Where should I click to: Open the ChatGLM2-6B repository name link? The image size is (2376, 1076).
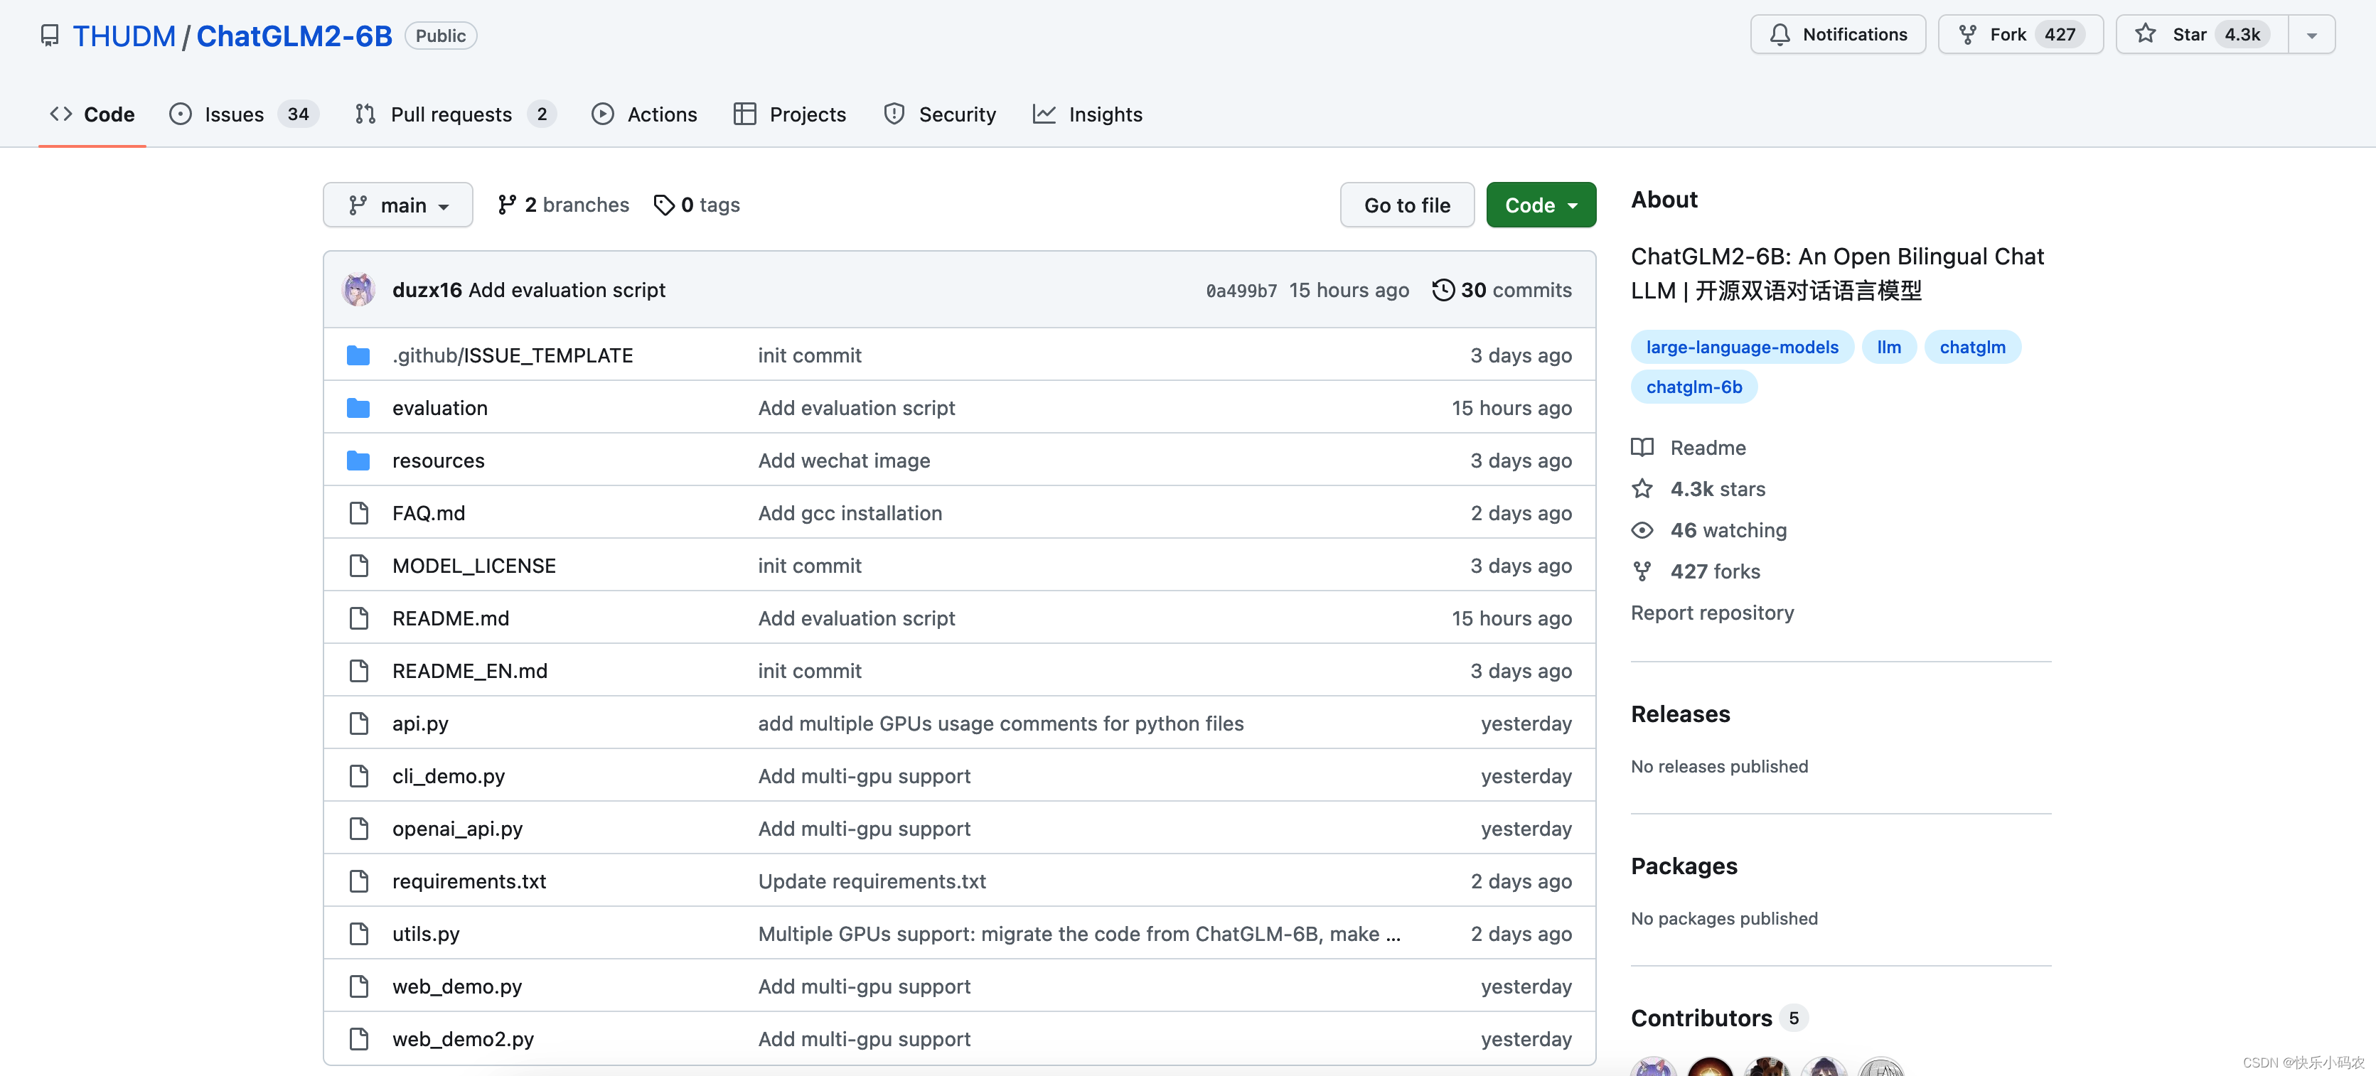point(294,36)
